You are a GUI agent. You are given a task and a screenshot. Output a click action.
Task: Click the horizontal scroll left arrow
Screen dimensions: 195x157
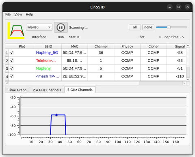pos(7,83)
